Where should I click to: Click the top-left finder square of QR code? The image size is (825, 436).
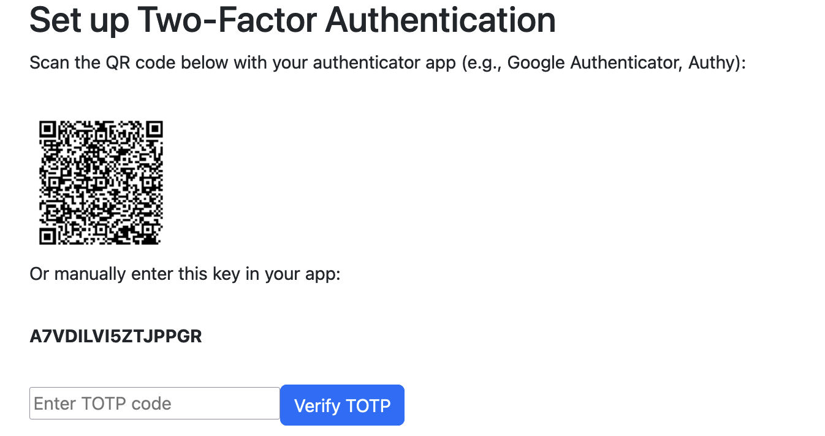49,130
